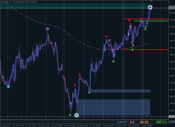Click the 10 Apr 2012 date label

click(x=5, y=126)
